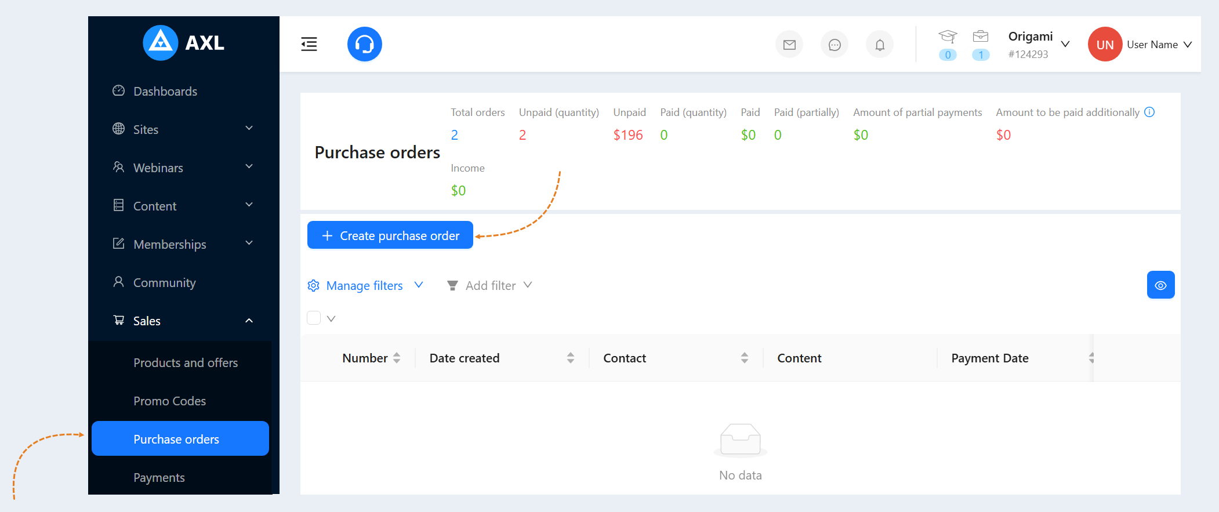1219x512 pixels.
Task: Click Create purchase order button
Action: coord(390,235)
